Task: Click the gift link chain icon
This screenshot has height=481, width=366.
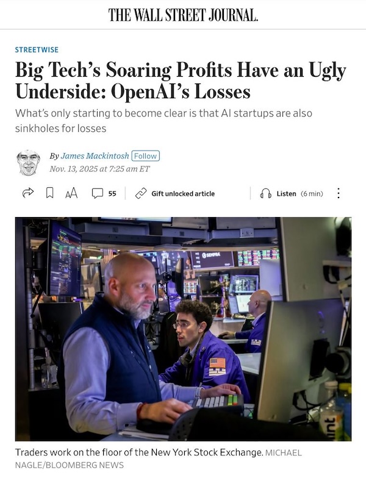Action: [141, 193]
